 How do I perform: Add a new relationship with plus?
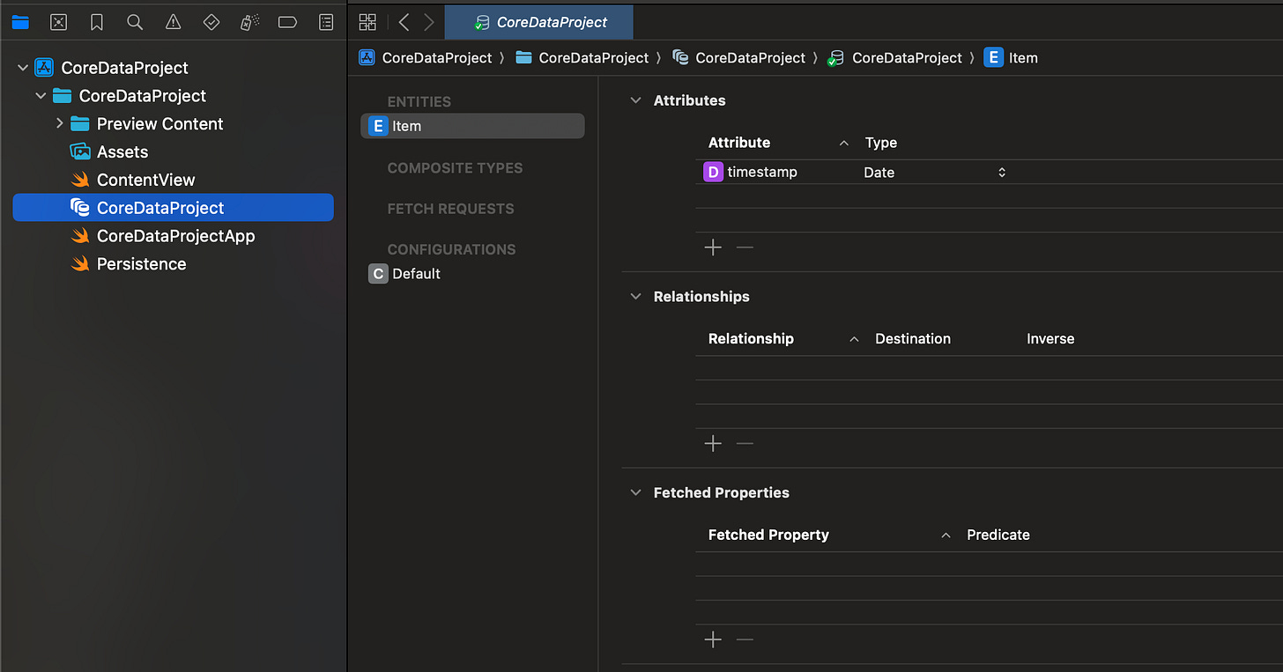pyautogui.click(x=713, y=444)
